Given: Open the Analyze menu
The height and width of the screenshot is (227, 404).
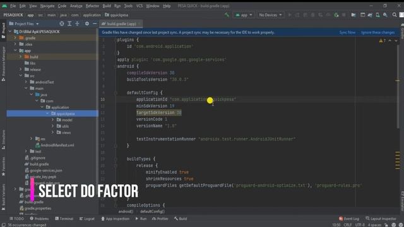Looking at the screenshot, I should coord(76,6).
